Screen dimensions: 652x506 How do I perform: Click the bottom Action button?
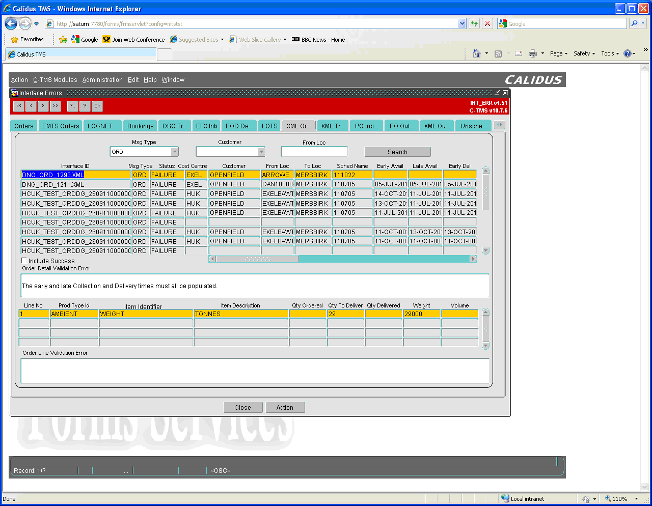click(x=285, y=407)
